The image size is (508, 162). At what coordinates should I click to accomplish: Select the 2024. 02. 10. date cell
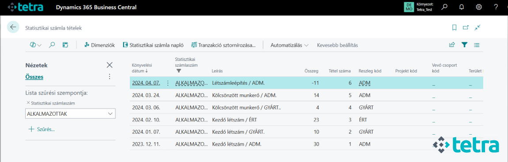[x=146, y=120]
